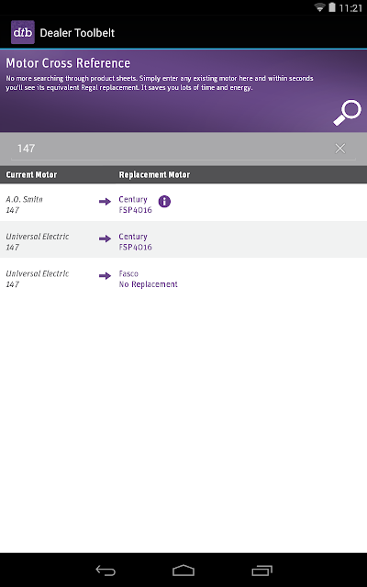
Task: Tap the Wi-Fi status icon
Action: pos(319,7)
